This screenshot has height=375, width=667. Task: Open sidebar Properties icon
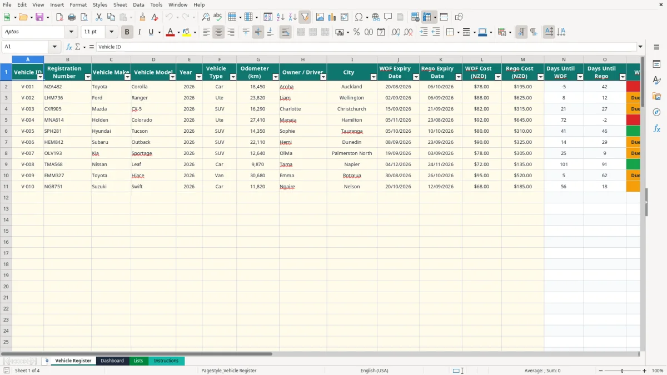[656, 64]
